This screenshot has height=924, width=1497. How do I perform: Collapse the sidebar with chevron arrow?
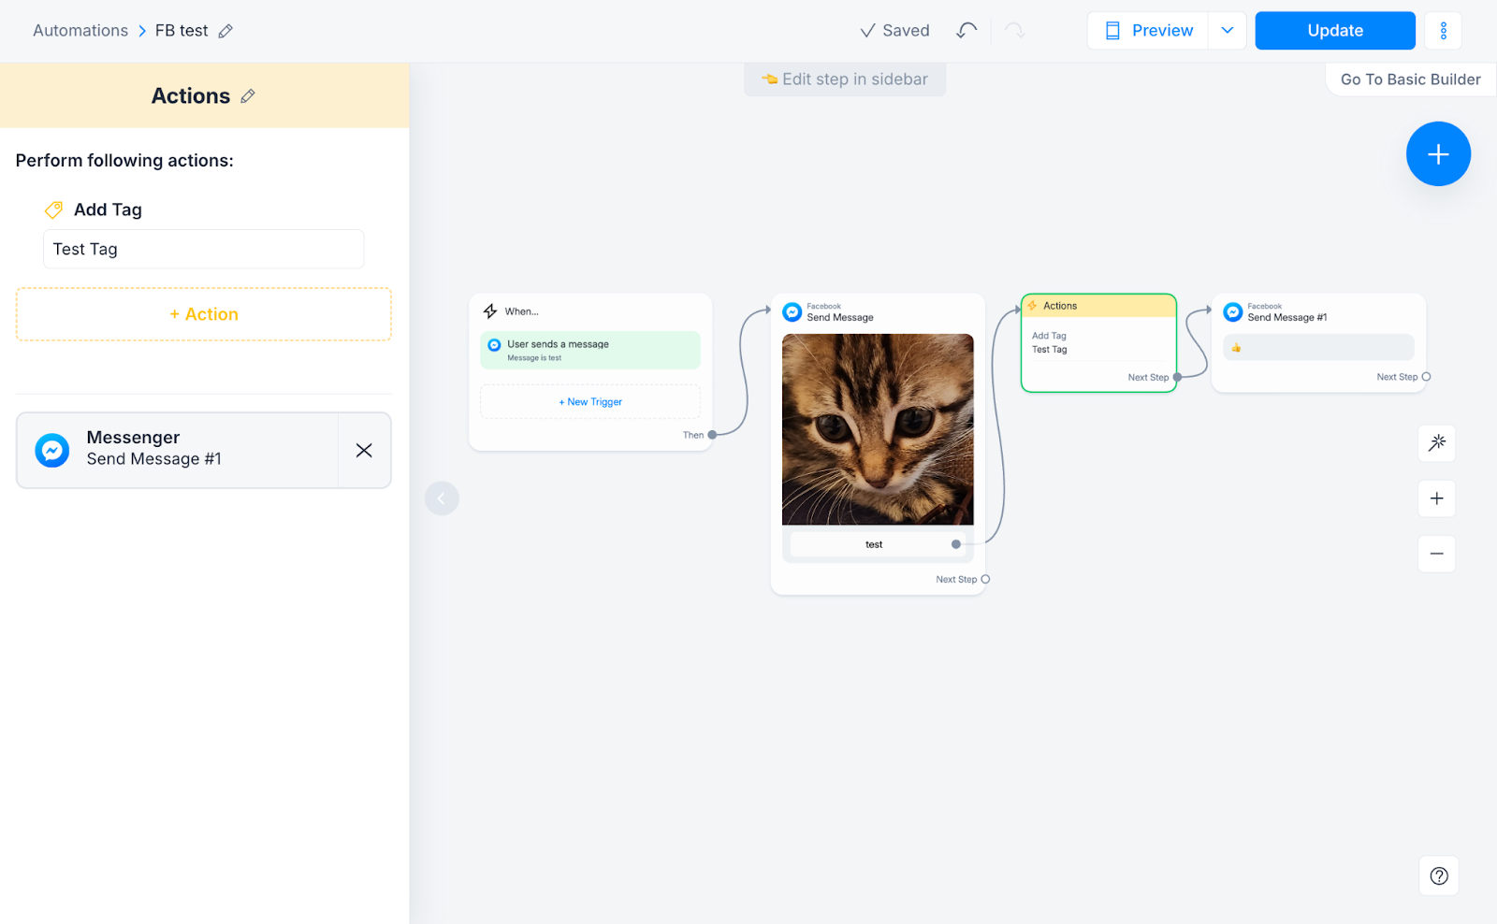tap(442, 498)
